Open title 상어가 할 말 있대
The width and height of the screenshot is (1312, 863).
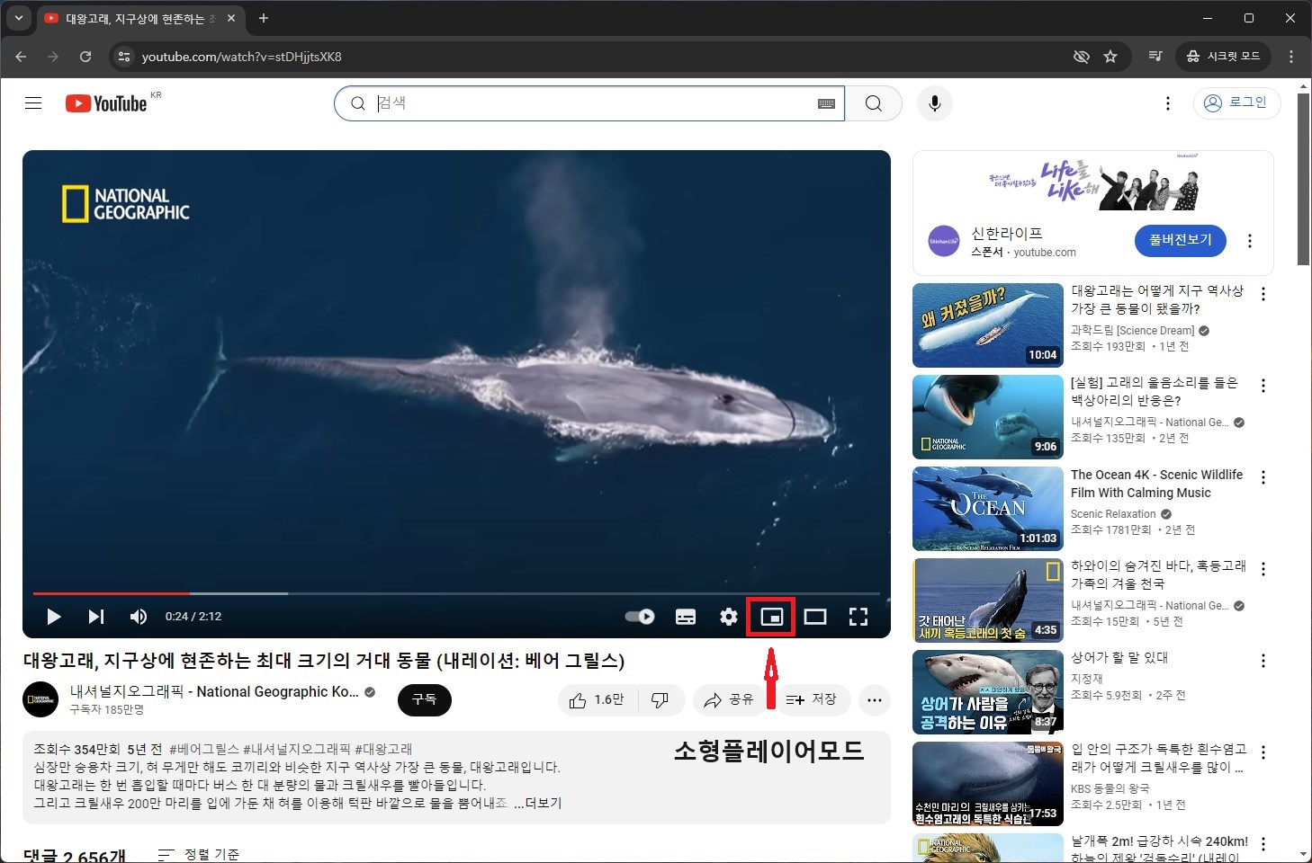[1119, 658]
